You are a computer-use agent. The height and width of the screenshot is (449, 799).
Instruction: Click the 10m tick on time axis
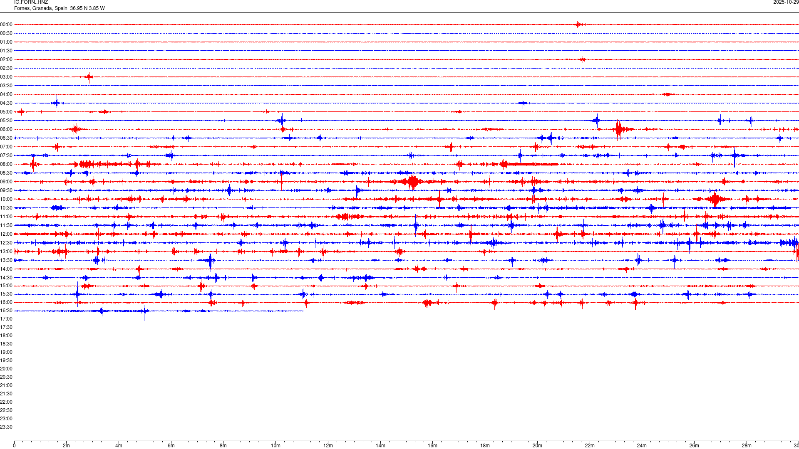(275, 446)
